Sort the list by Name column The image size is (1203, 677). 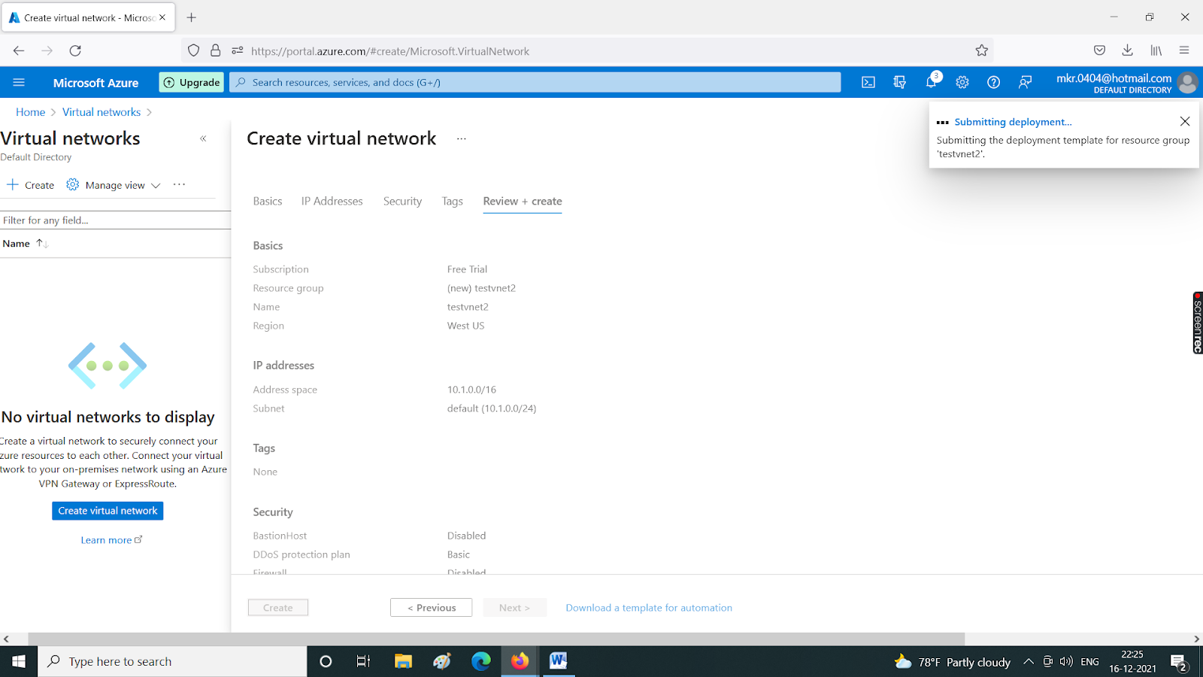tap(25, 244)
